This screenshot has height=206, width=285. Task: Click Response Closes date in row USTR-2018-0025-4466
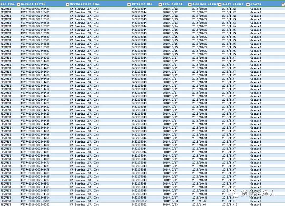200,156
